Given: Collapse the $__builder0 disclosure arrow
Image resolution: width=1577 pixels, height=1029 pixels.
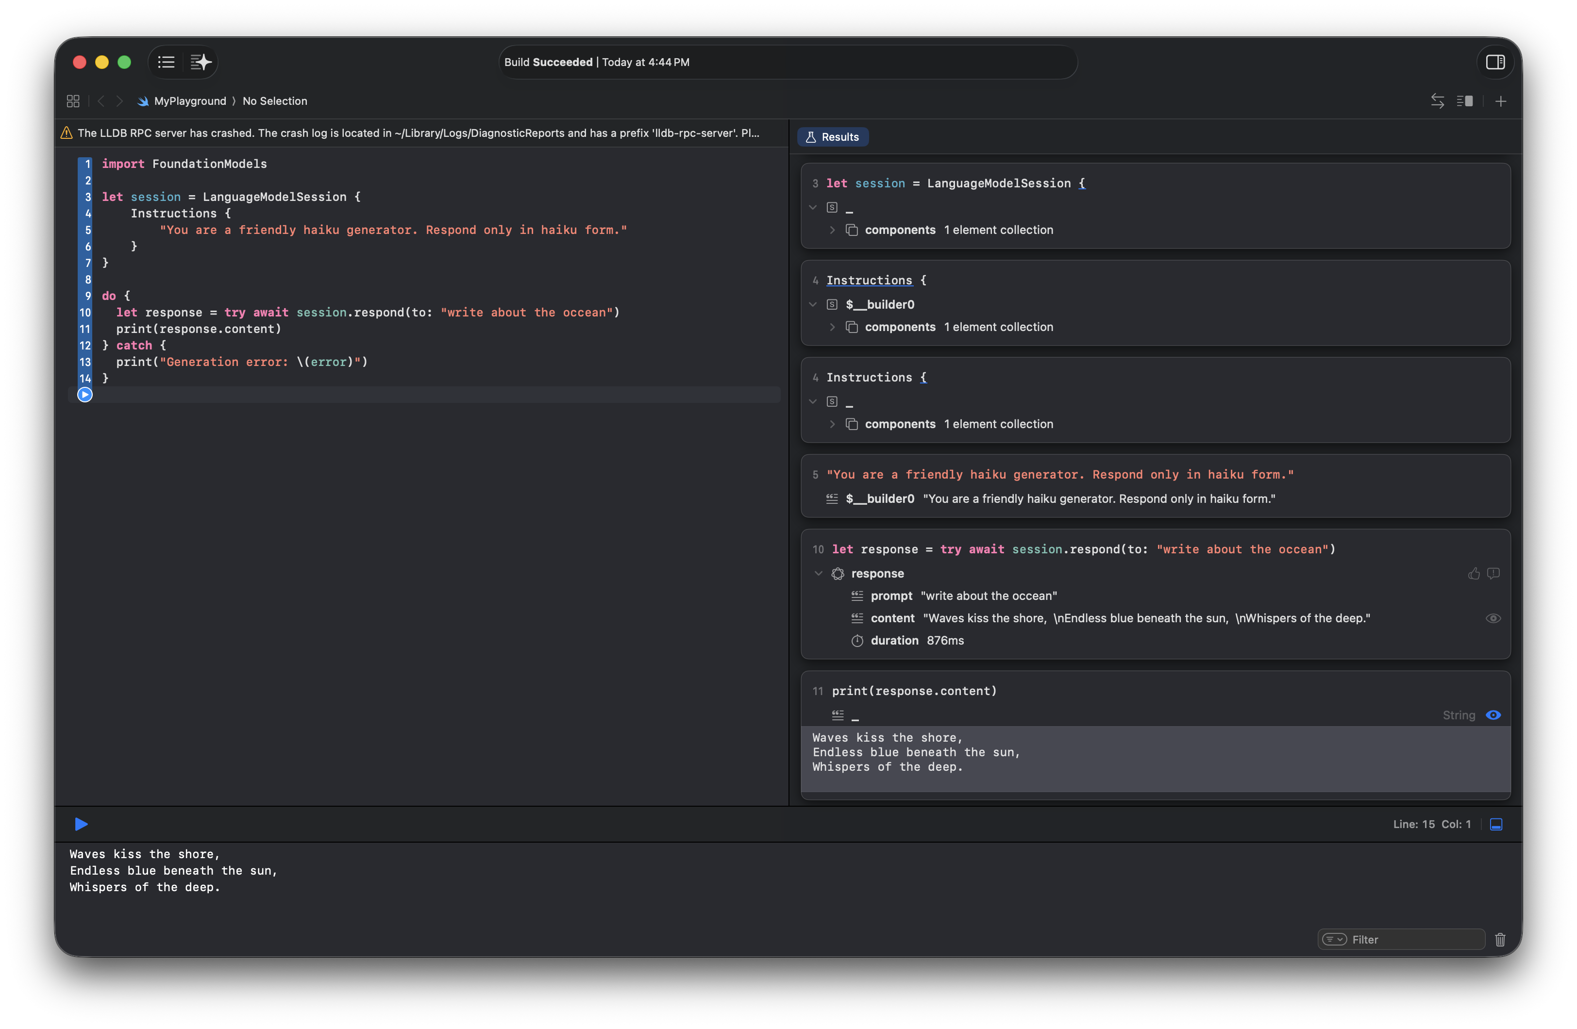Looking at the screenshot, I should click(813, 305).
